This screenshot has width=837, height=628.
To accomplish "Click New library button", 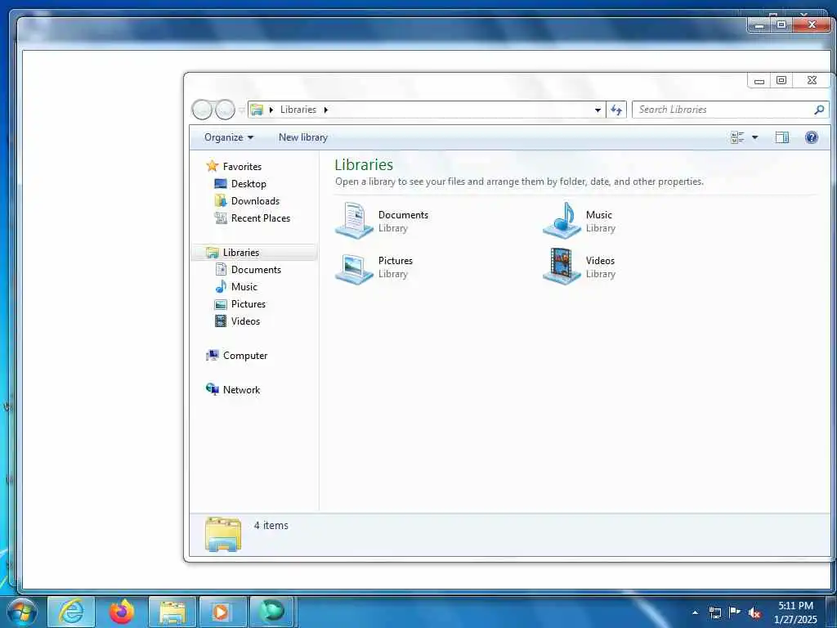I will [302, 137].
